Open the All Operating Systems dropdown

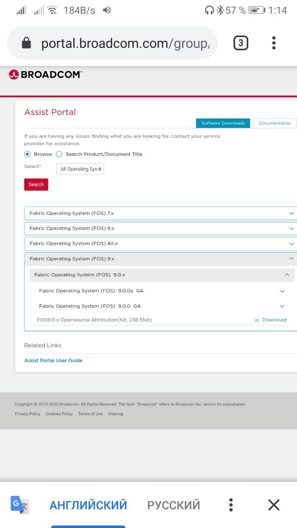(x=80, y=169)
